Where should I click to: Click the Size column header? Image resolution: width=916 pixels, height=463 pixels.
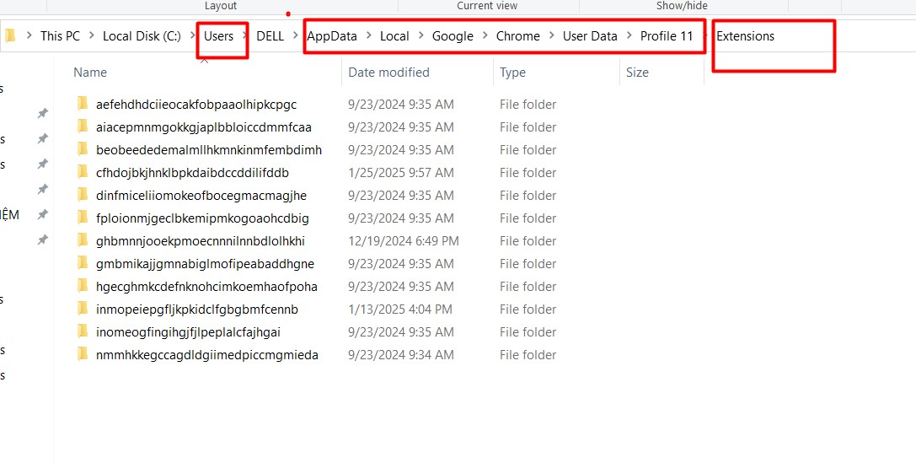637,73
